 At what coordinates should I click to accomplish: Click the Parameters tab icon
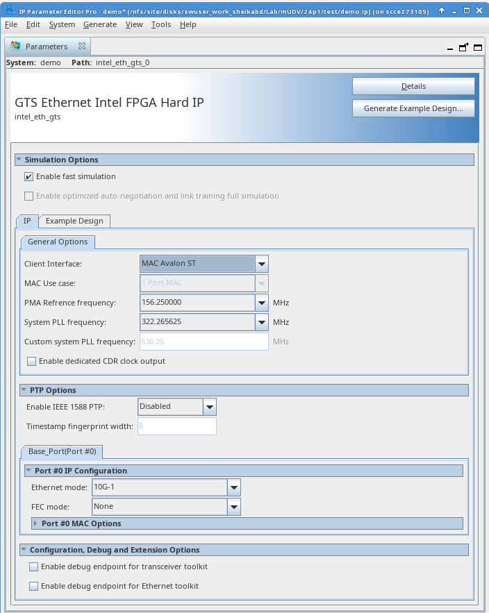[x=16, y=46]
